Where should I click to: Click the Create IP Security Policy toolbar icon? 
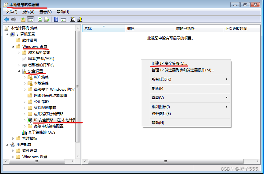coord(73,19)
